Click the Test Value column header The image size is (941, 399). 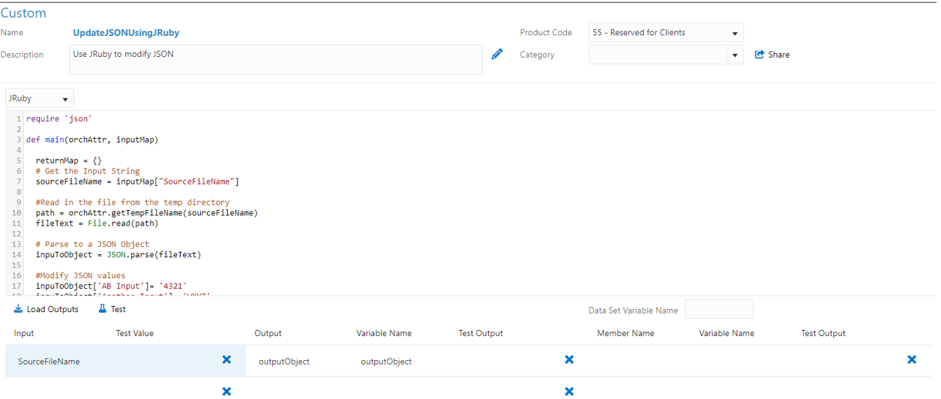[x=135, y=333]
